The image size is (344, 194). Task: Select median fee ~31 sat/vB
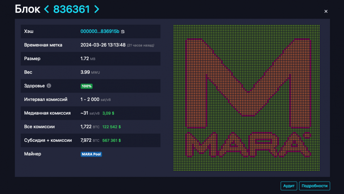[90, 113]
